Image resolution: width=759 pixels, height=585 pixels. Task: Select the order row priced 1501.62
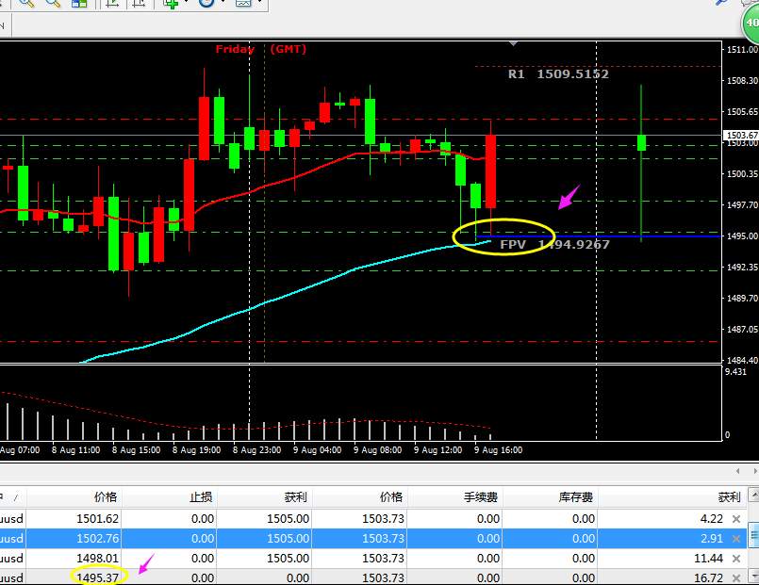click(372, 519)
